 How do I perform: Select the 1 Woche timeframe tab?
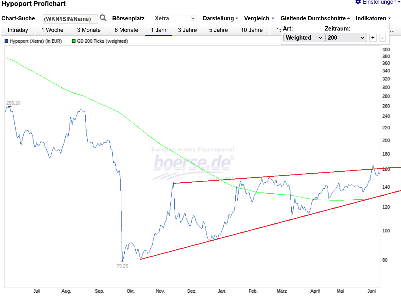coord(52,30)
